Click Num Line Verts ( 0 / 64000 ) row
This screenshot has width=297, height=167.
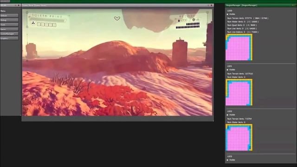[242, 28]
